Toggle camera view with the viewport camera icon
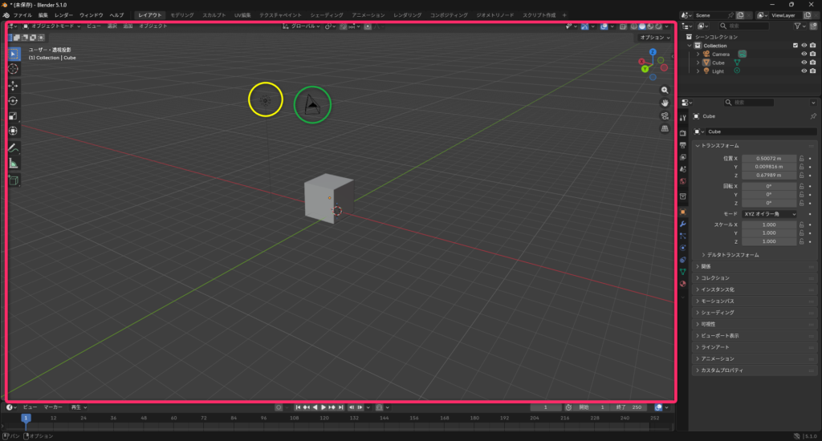This screenshot has width=822, height=441. coord(665,115)
